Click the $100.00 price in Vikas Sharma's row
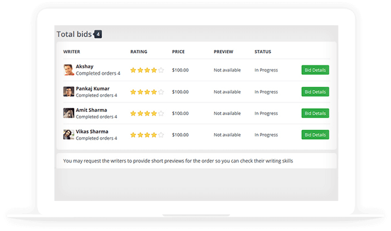The height and width of the screenshot is (231, 391). click(180, 135)
